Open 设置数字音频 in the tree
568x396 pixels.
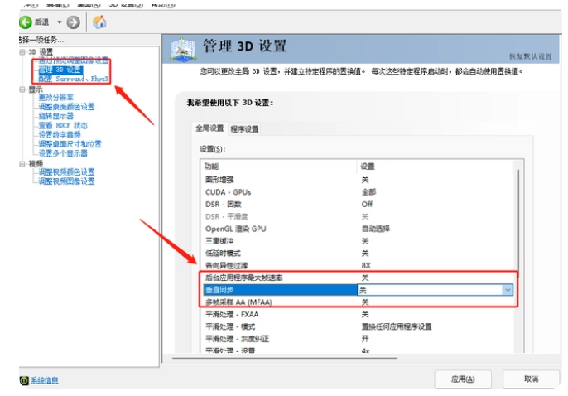[x=60, y=135]
